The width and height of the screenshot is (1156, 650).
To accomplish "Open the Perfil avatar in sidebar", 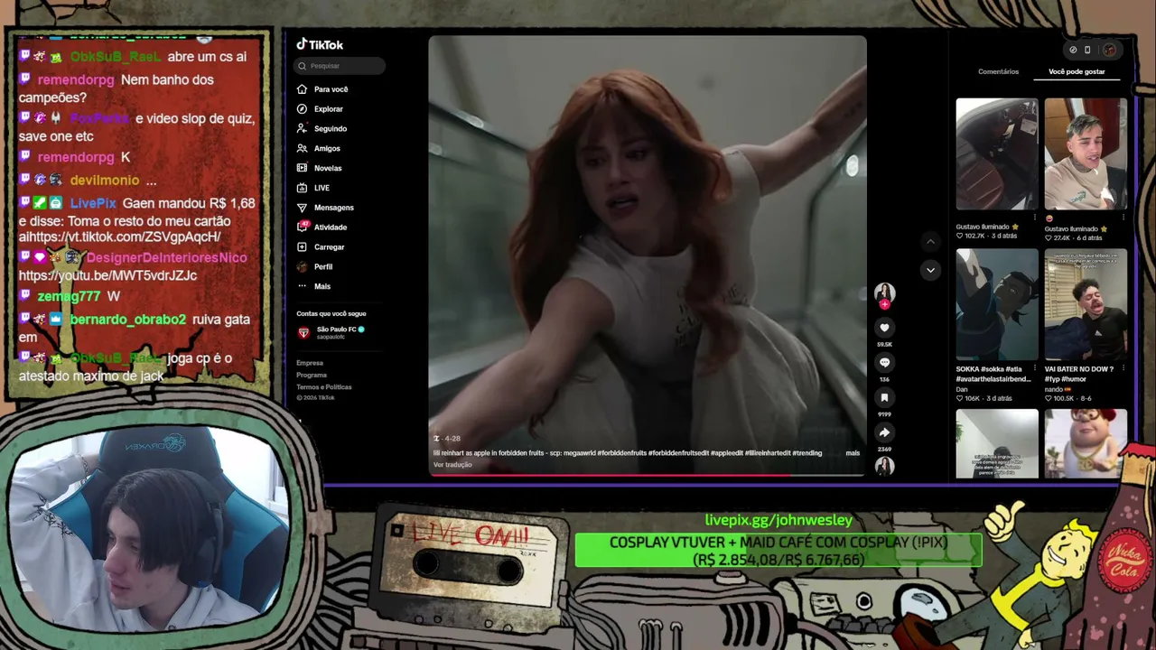I will pos(303,266).
